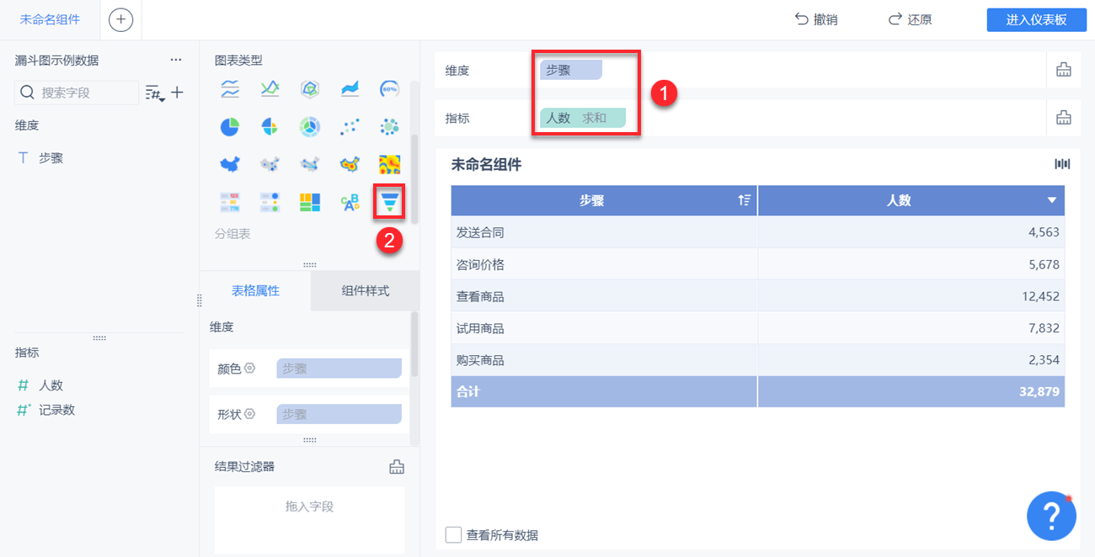Open the more options menu for 漏斗图示例数据

pos(176,61)
